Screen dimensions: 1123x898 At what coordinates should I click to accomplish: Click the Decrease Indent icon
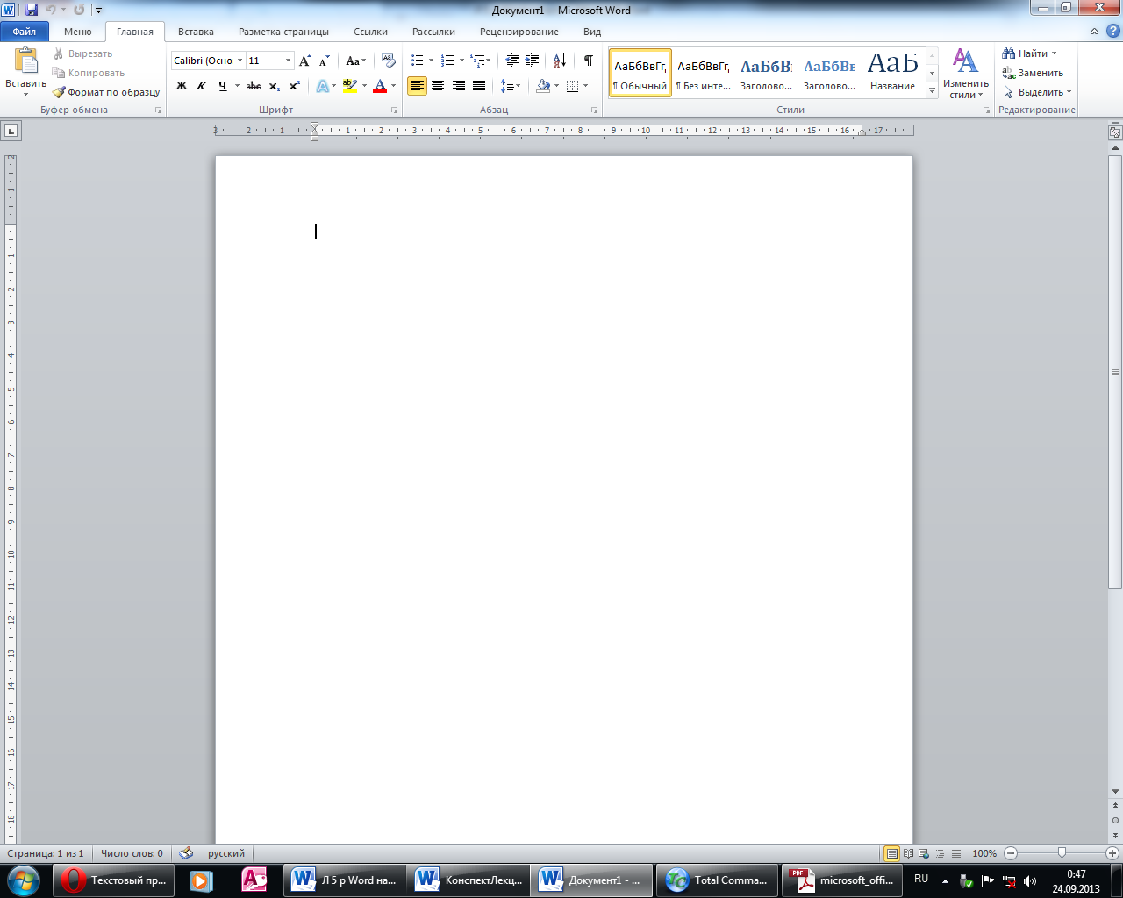pos(512,61)
